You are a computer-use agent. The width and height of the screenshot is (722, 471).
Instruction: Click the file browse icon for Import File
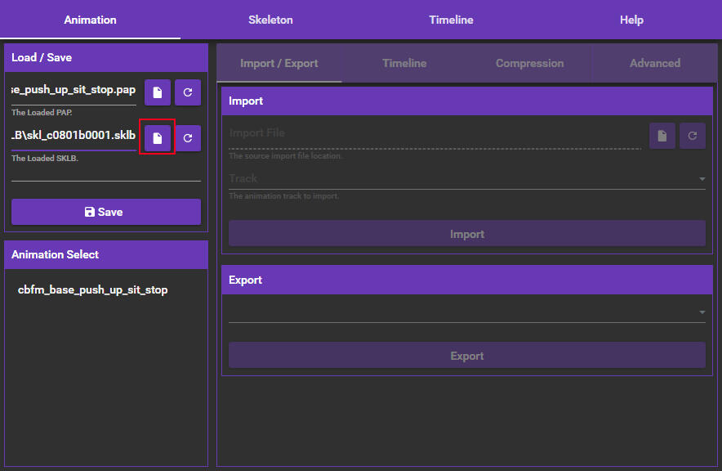(662, 137)
